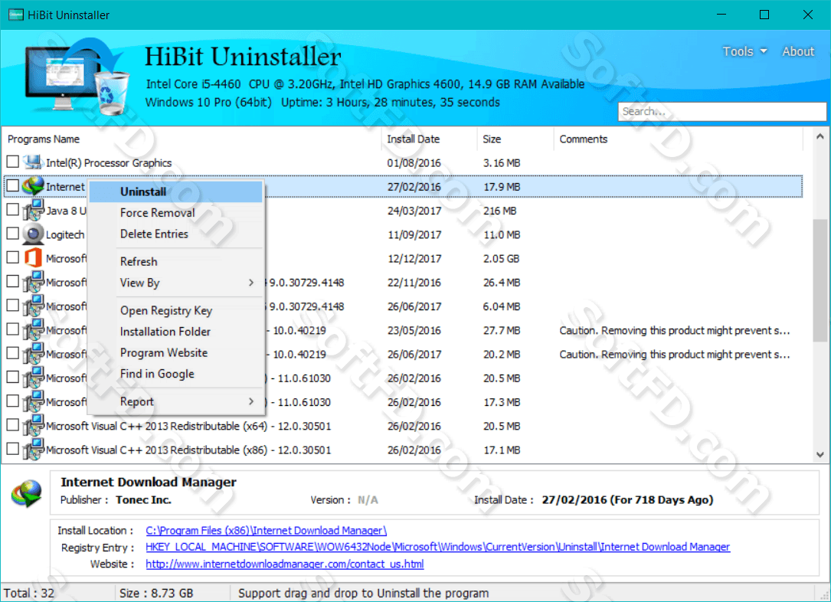Click installer icon in the 17.3 MB row
The image size is (831, 602).
click(x=33, y=401)
